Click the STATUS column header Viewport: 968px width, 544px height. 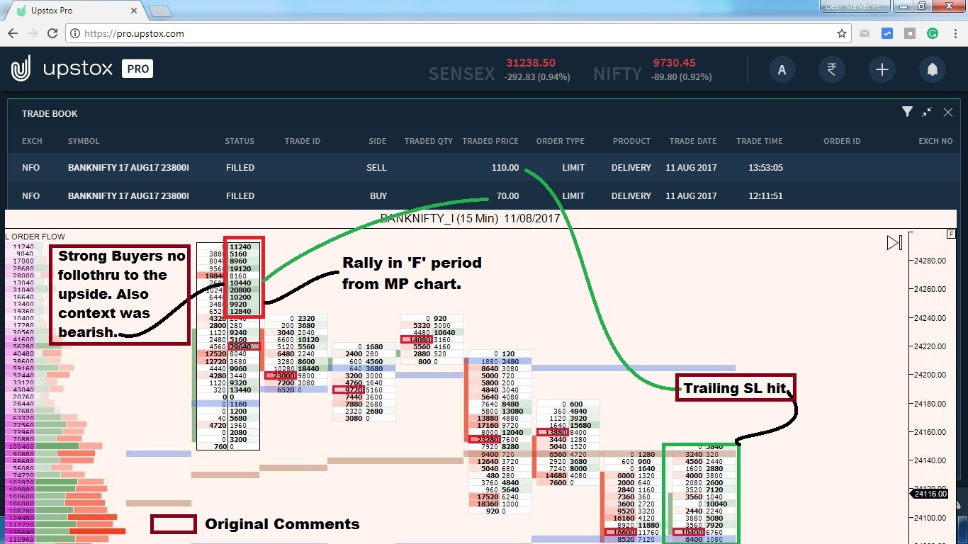(x=240, y=141)
